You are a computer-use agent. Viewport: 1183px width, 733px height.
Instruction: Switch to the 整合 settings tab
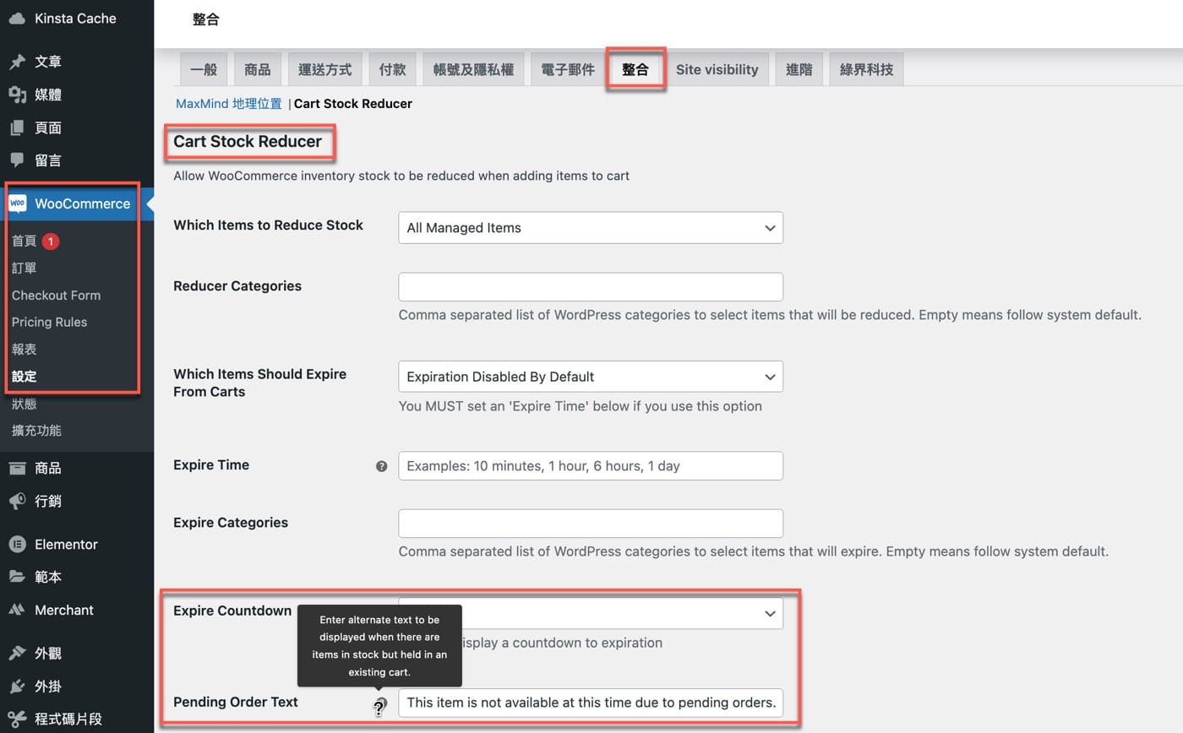pos(635,69)
